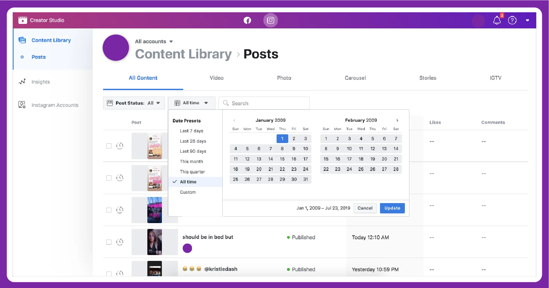549x288 pixels.
Task: Click the profile avatar in header
Action: 478,21
